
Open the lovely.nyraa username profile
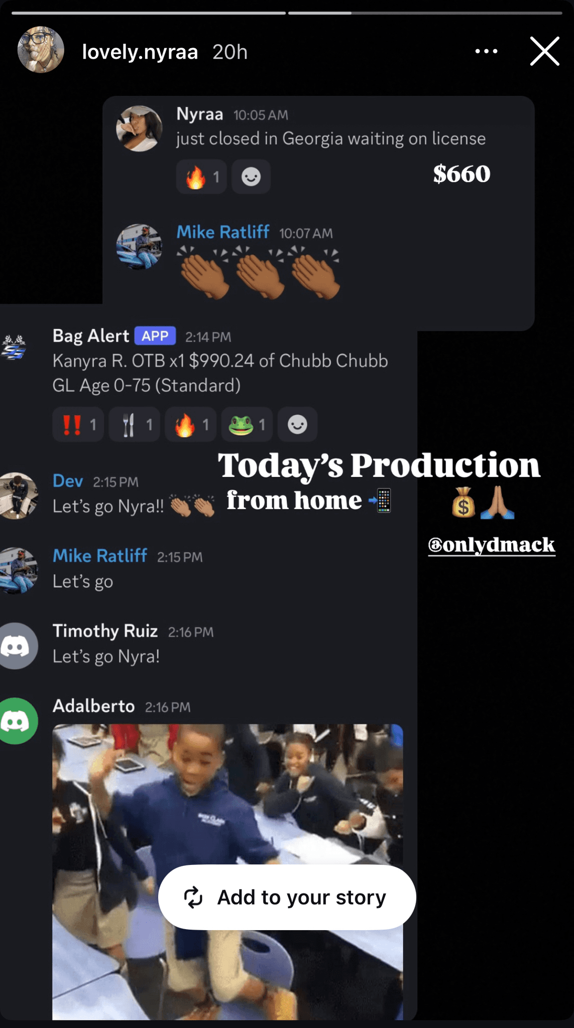click(140, 52)
